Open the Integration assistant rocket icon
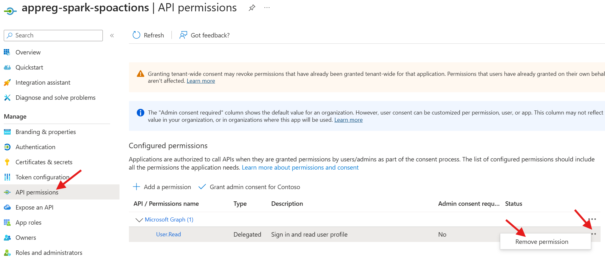Screen dimensions: 605x258 tap(7, 82)
